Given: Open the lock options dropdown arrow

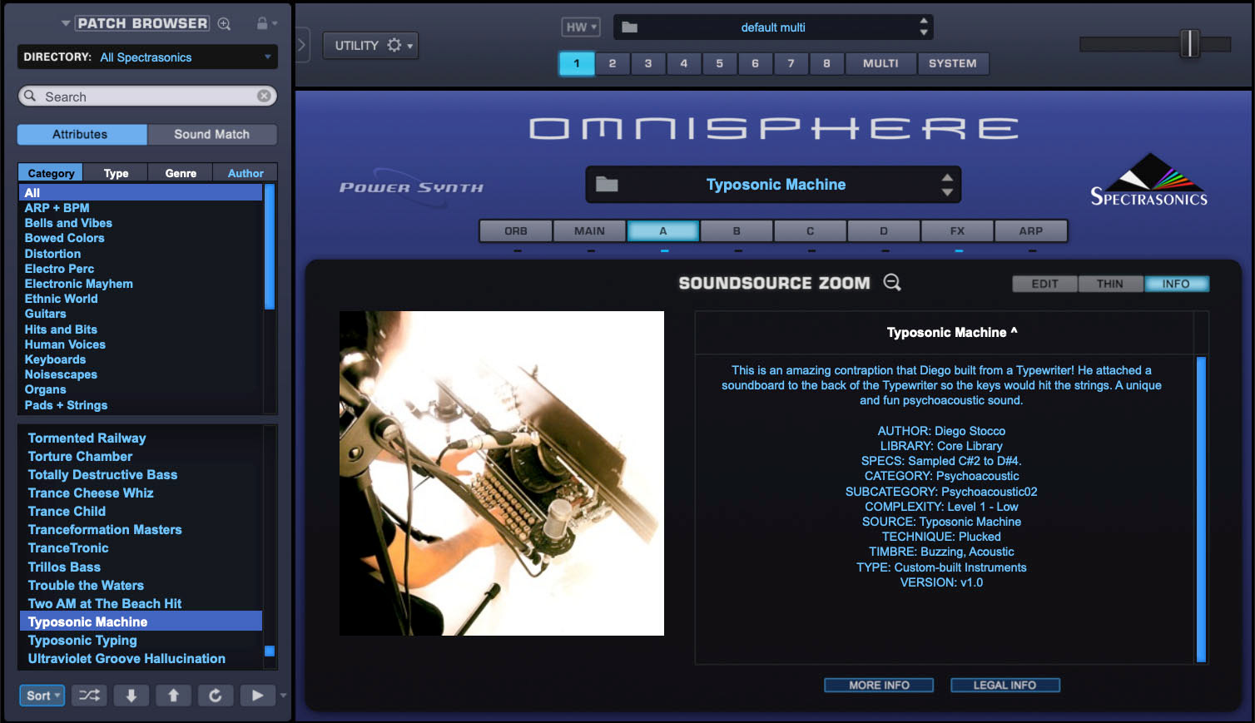Looking at the screenshot, I should (275, 23).
